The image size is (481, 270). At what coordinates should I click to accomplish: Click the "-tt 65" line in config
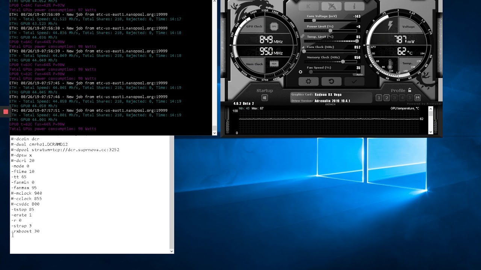19,177
